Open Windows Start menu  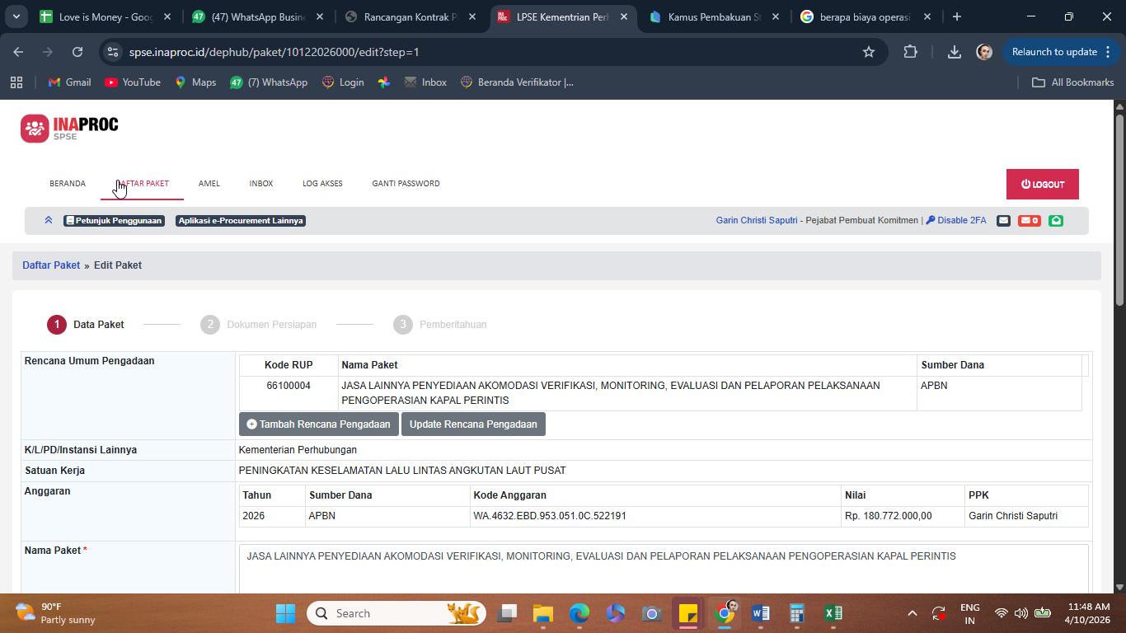pos(285,613)
